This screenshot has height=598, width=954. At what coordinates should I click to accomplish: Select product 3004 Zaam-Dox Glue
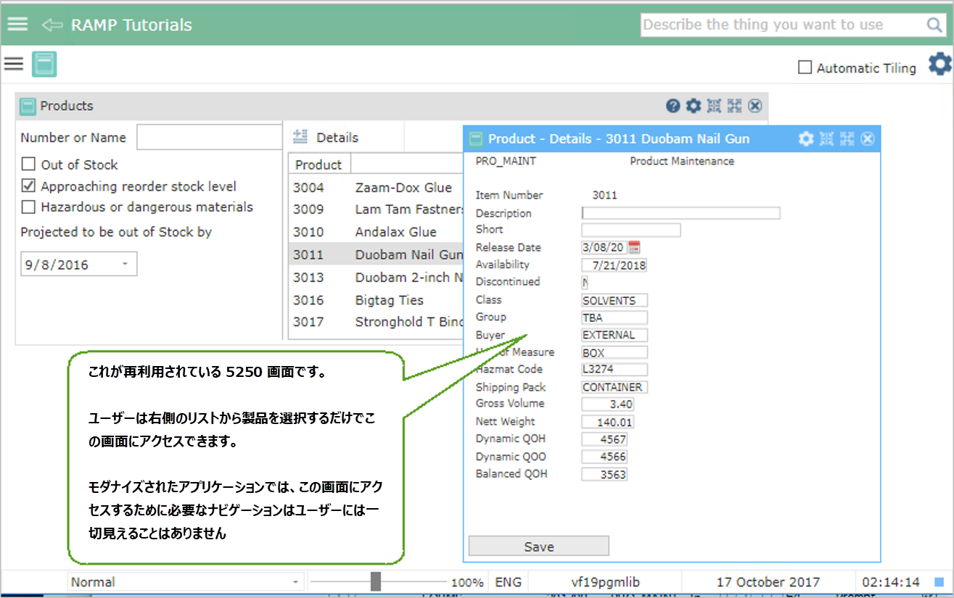pyautogui.click(x=376, y=188)
